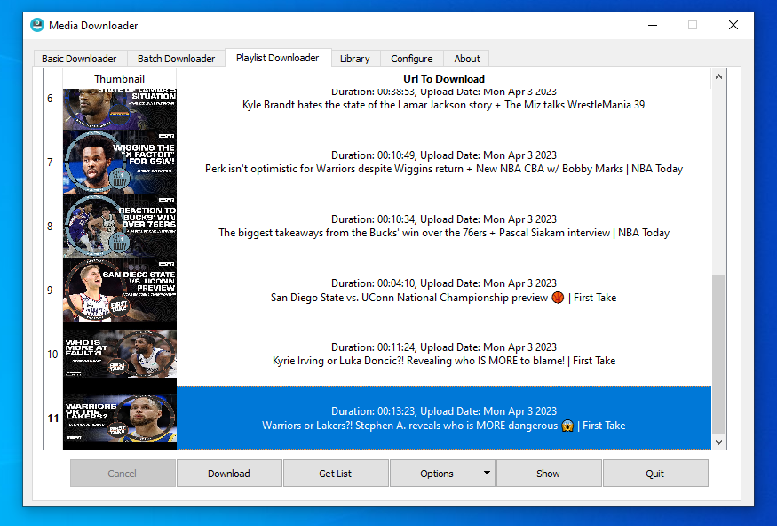
Task: Minimize the Media Downloader window
Action: tap(653, 25)
